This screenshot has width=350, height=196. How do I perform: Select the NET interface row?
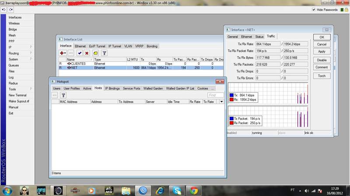[141, 68]
